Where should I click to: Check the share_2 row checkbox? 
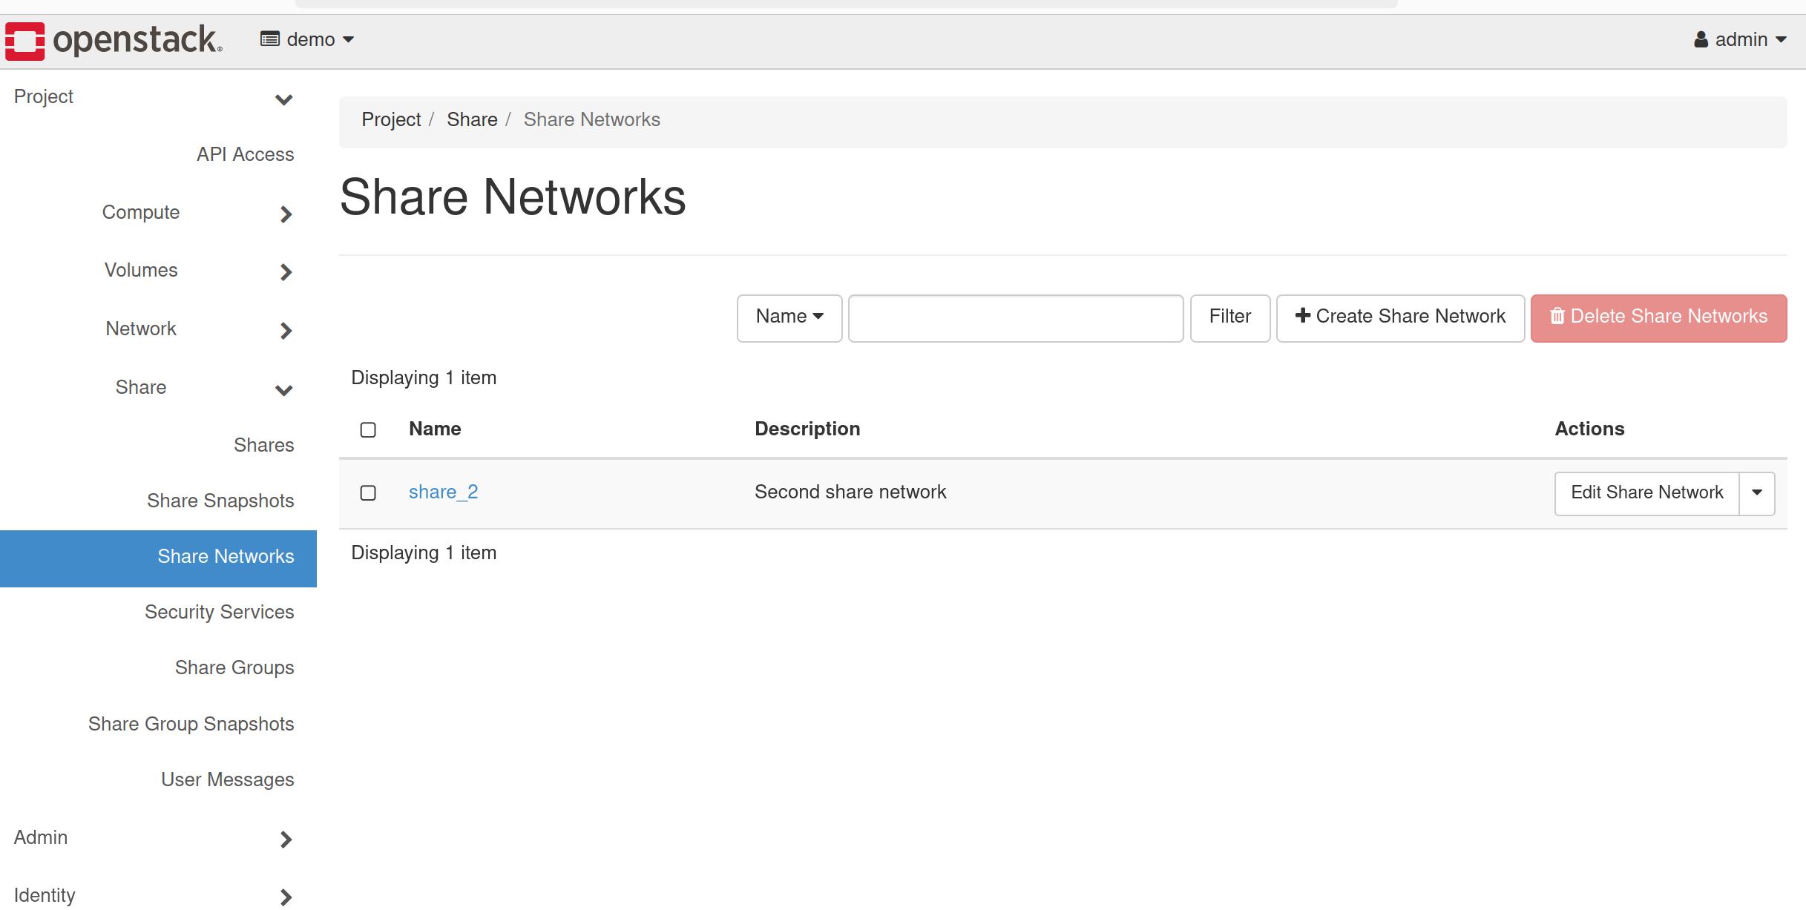[x=368, y=493]
